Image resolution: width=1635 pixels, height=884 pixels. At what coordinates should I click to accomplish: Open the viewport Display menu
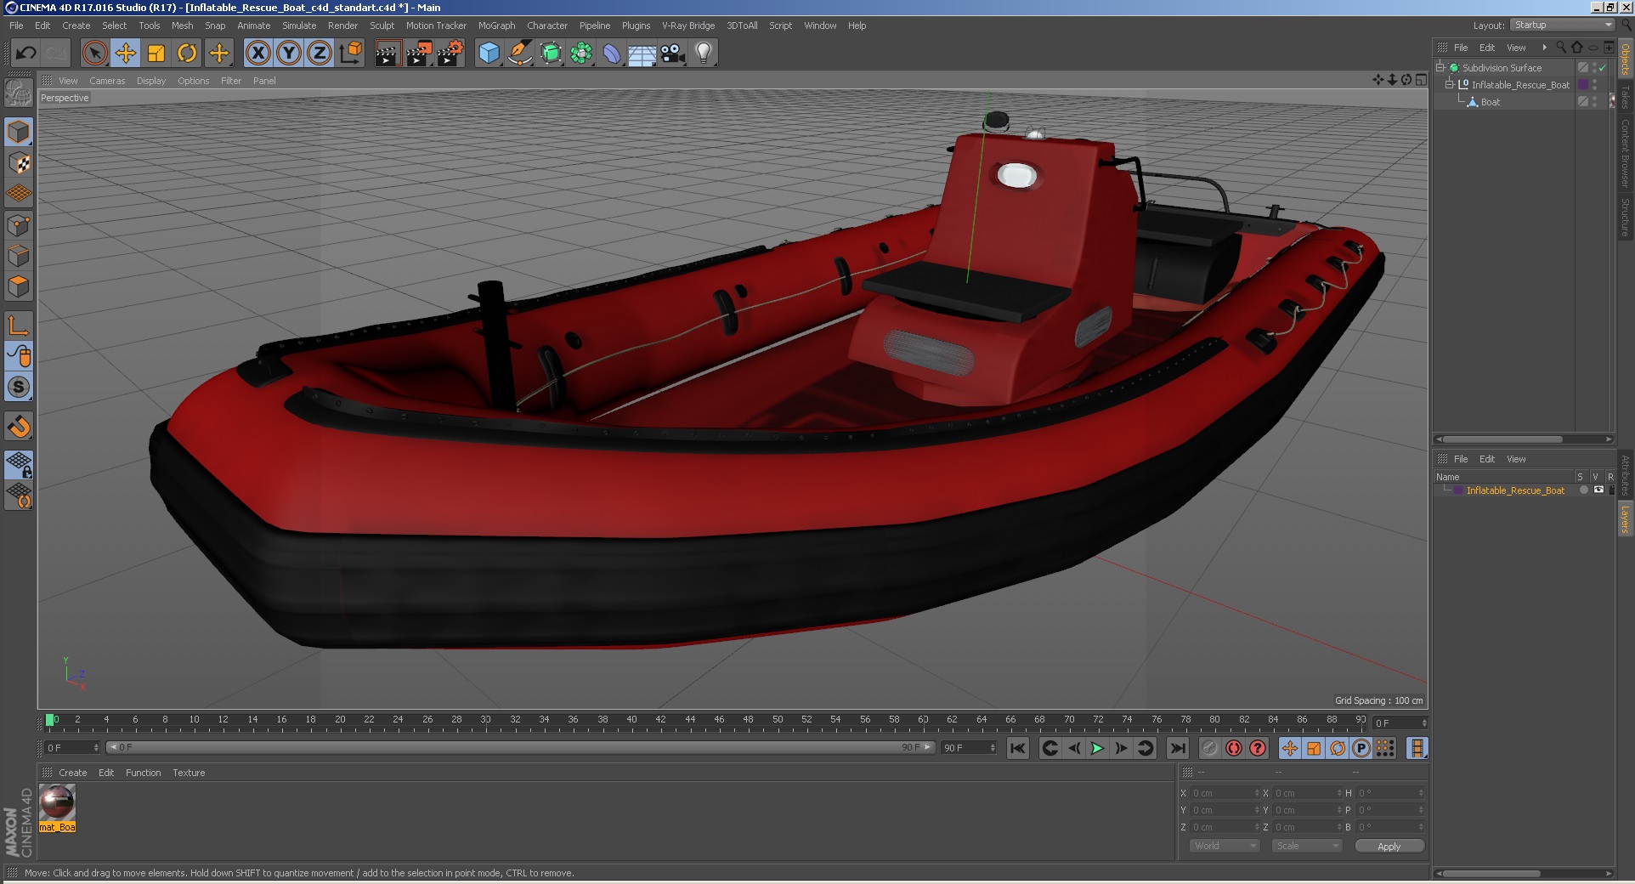pos(151,81)
